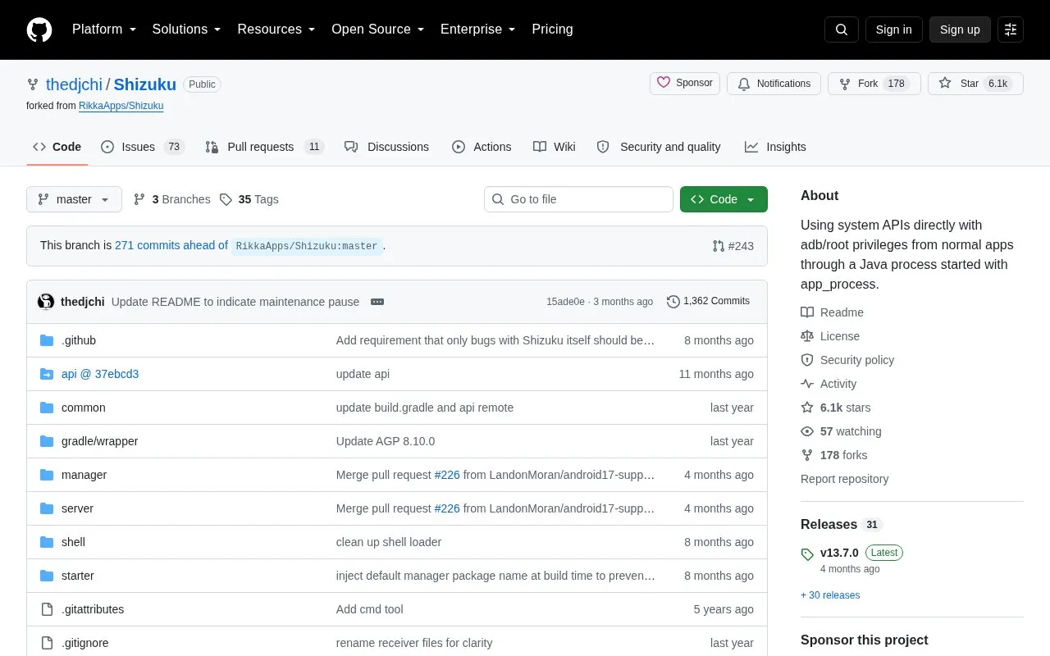The height and width of the screenshot is (656, 1050).
Task: Open the pull request #243 link
Action: (733, 246)
